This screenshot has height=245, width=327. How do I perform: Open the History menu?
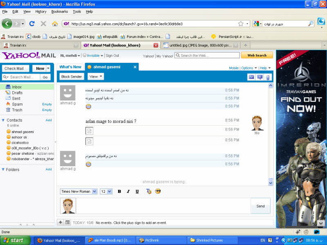41,12
